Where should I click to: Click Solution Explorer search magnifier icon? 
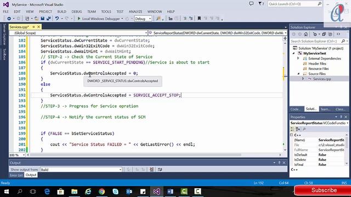(343, 42)
